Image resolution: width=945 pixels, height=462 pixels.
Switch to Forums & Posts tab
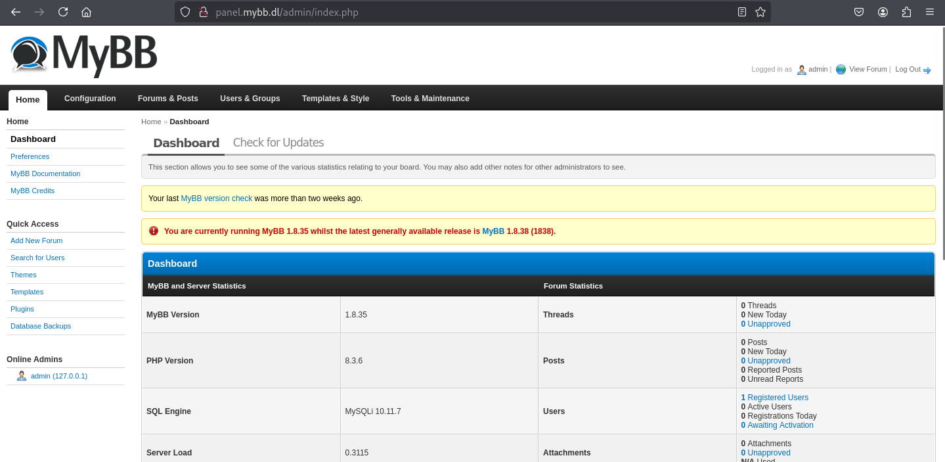168,99
